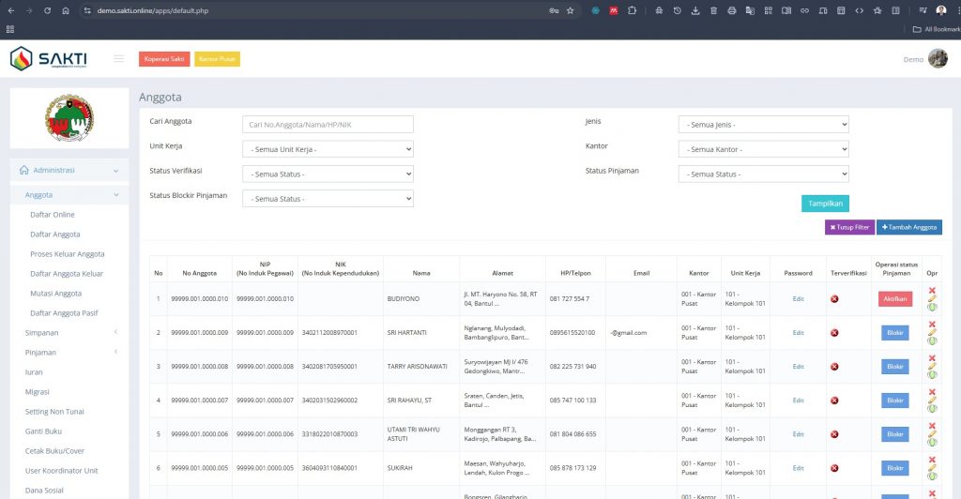Open the Demo user avatar
This screenshot has width=961, height=499.
(x=938, y=59)
